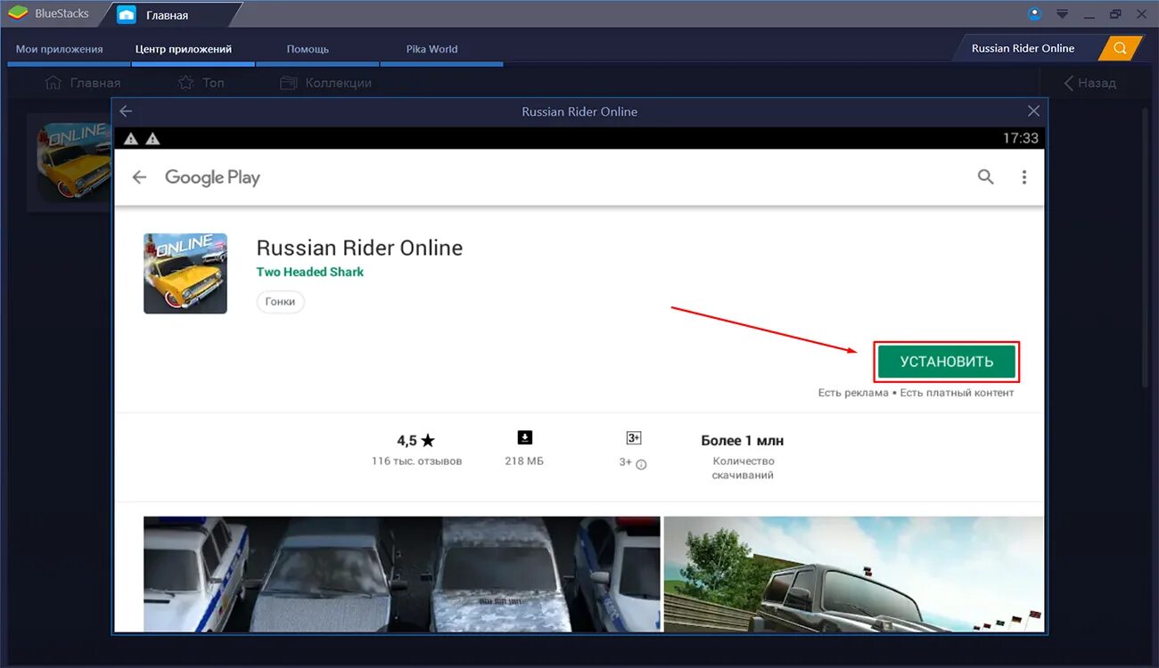Click the download size icon
Image resolution: width=1159 pixels, height=668 pixels.
pos(524,437)
